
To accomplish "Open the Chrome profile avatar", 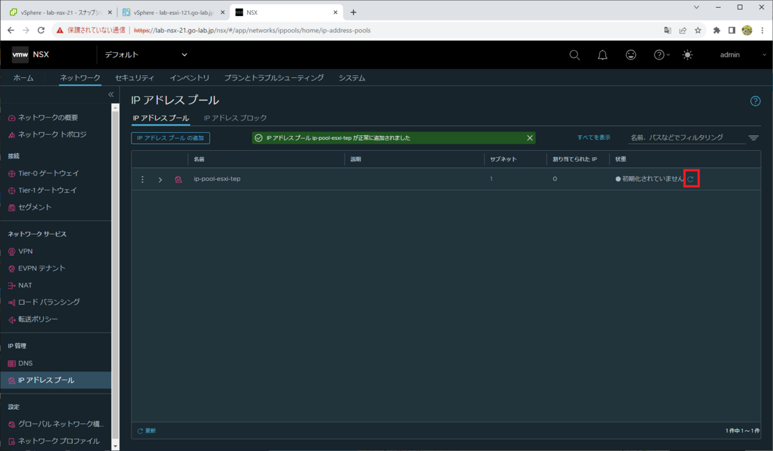I will pyautogui.click(x=747, y=30).
